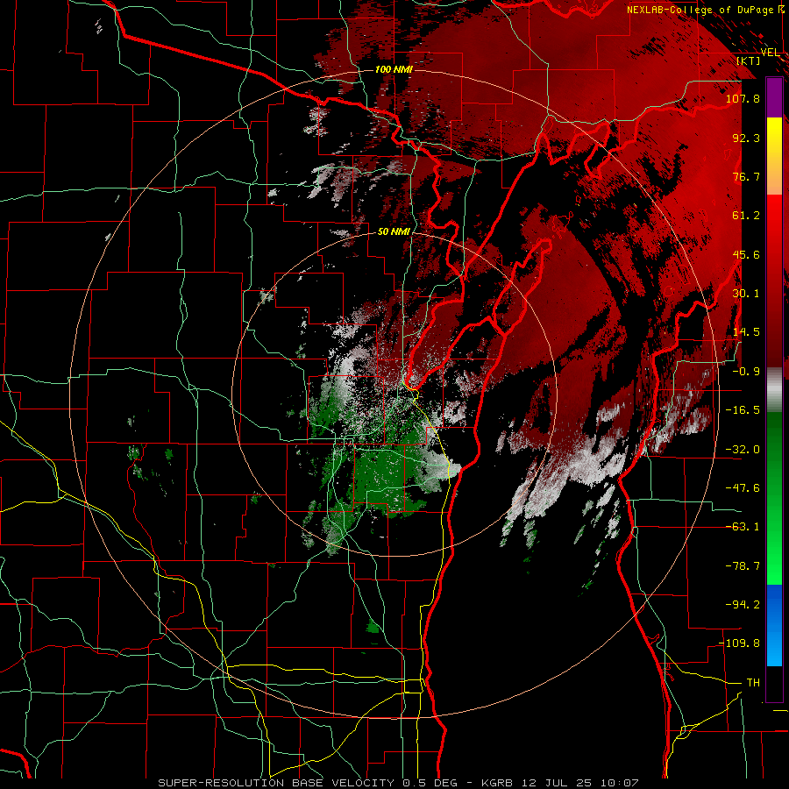Image resolution: width=789 pixels, height=789 pixels.
Task: Click the -78.7 velocity scale value
Action: coord(743,566)
